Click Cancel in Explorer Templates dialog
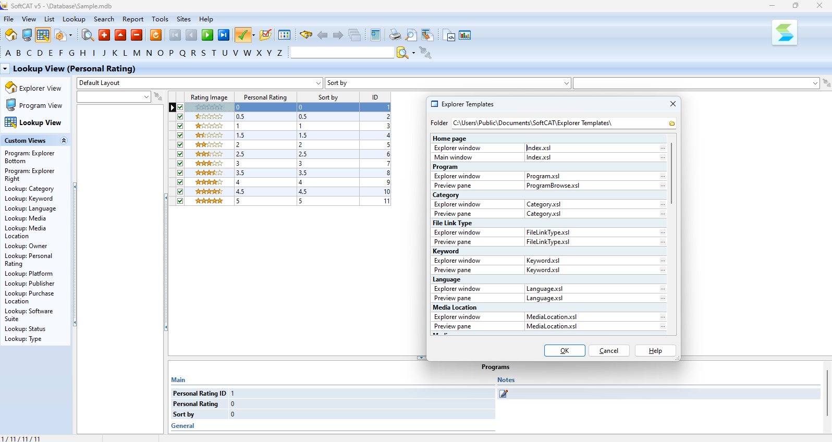This screenshot has width=832, height=442. tap(609, 351)
